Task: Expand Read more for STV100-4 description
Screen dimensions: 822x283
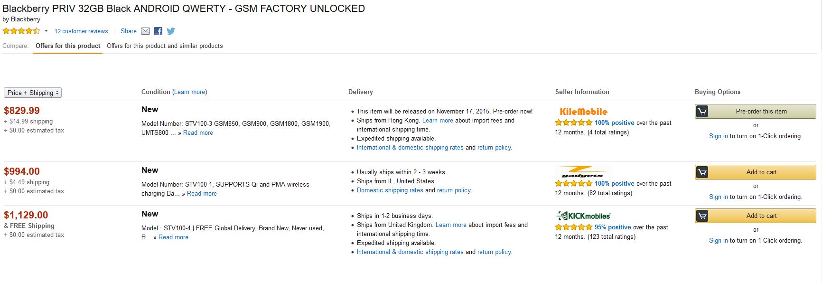Action: click(173, 237)
